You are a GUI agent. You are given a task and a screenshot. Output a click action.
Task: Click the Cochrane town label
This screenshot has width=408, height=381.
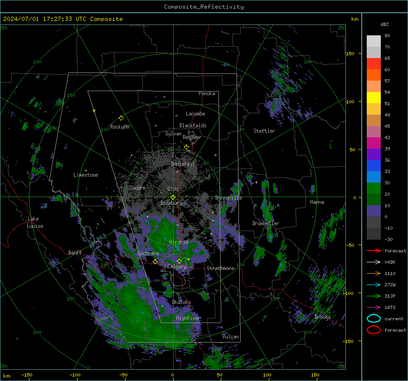[x=148, y=253]
